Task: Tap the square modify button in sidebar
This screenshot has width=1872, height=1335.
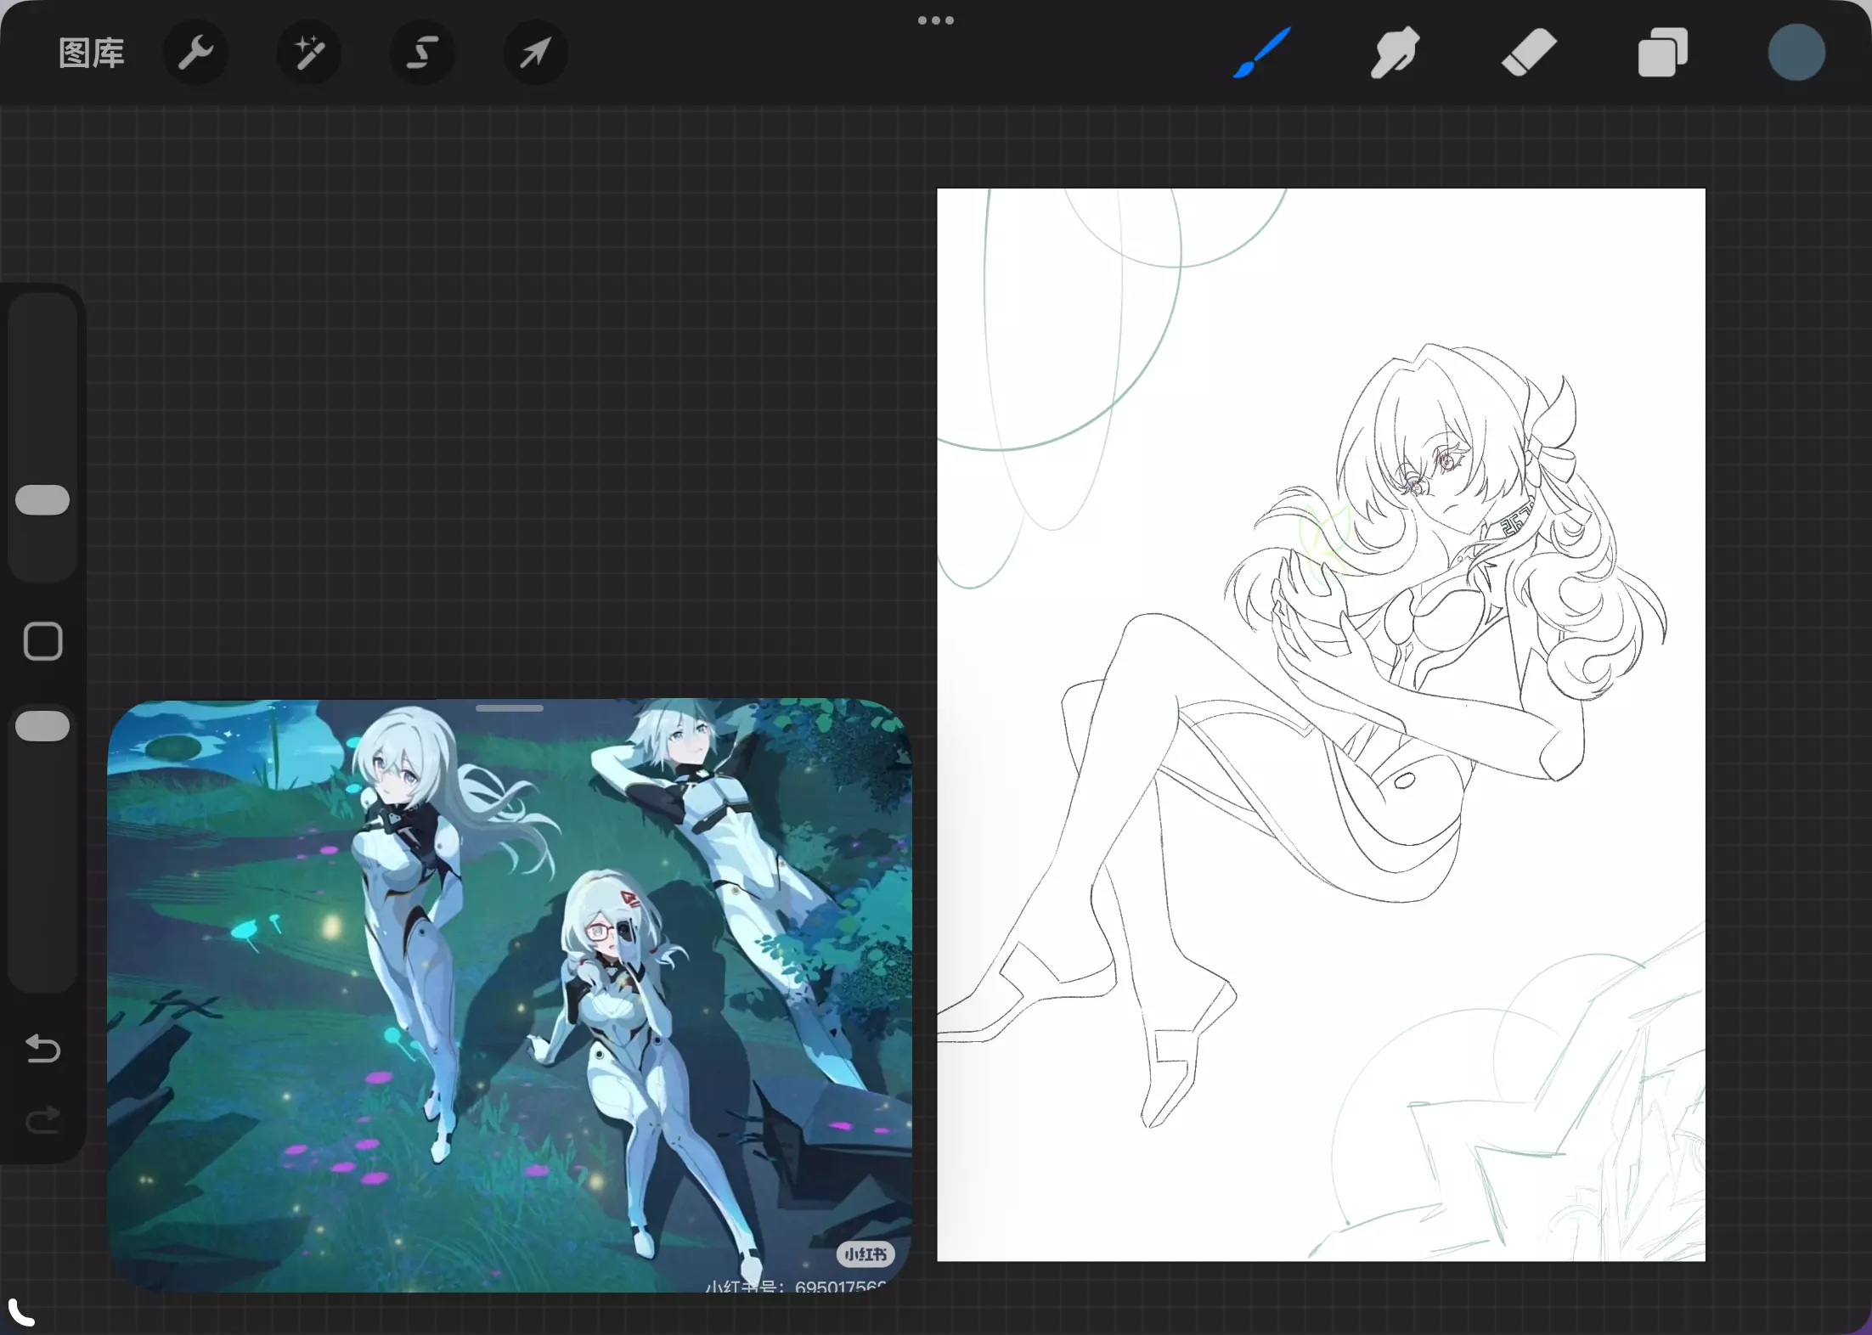Action: (42, 641)
